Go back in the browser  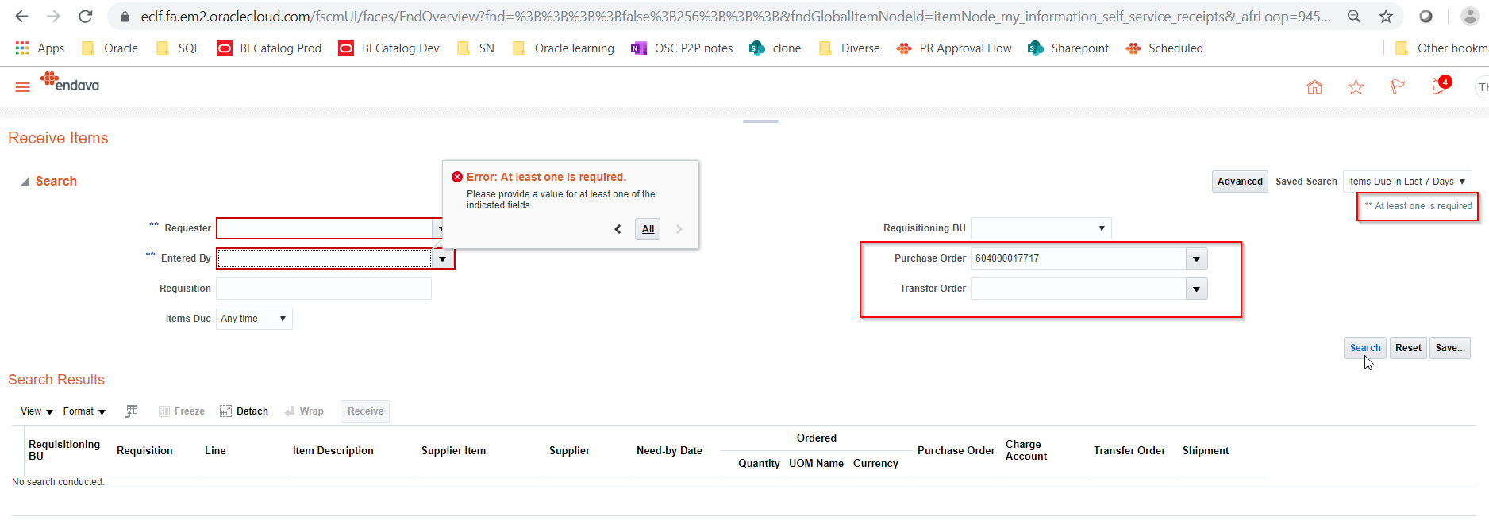[x=21, y=16]
